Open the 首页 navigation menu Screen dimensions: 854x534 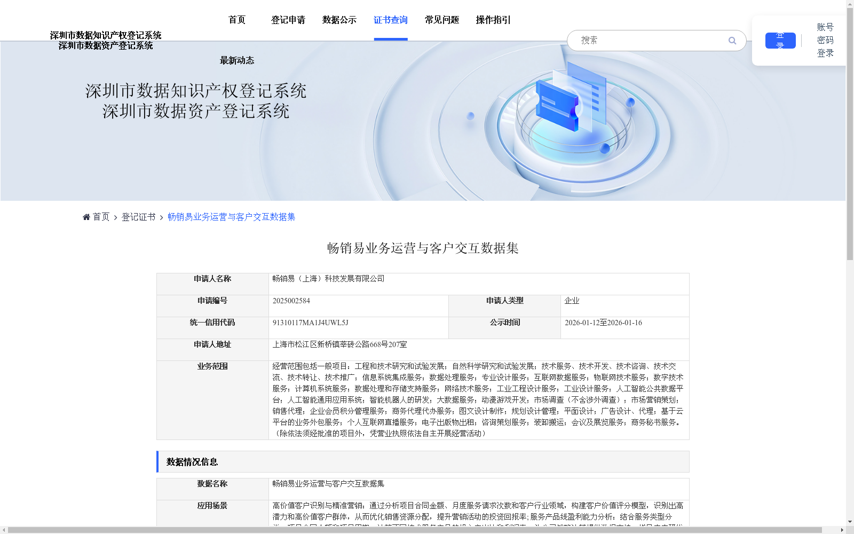tap(237, 20)
